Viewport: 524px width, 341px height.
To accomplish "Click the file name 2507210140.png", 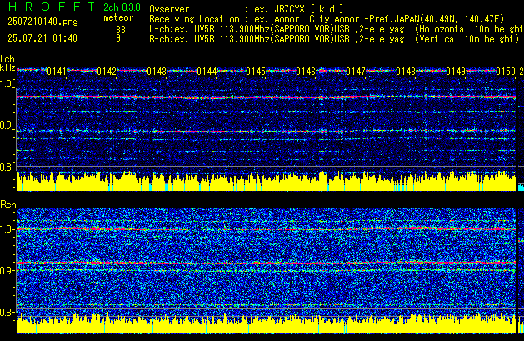I will [x=42, y=22].
